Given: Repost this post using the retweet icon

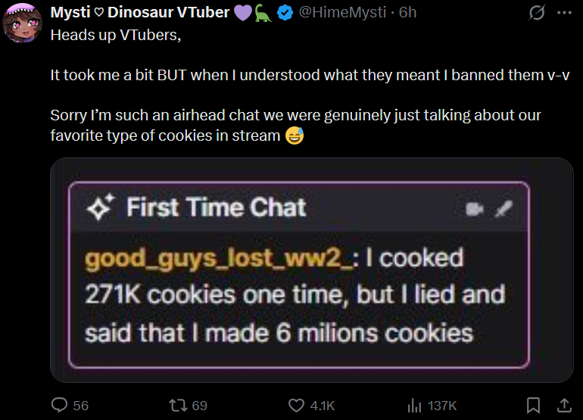Looking at the screenshot, I should [x=178, y=405].
